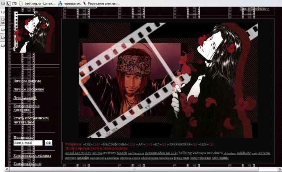Open the Личное сообщение link
This screenshot has height=172, width=282.
(29, 89)
